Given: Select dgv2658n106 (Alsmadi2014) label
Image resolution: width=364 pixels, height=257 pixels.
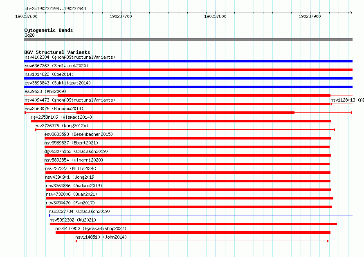Looking at the screenshot, I should click(x=61, y=117).
